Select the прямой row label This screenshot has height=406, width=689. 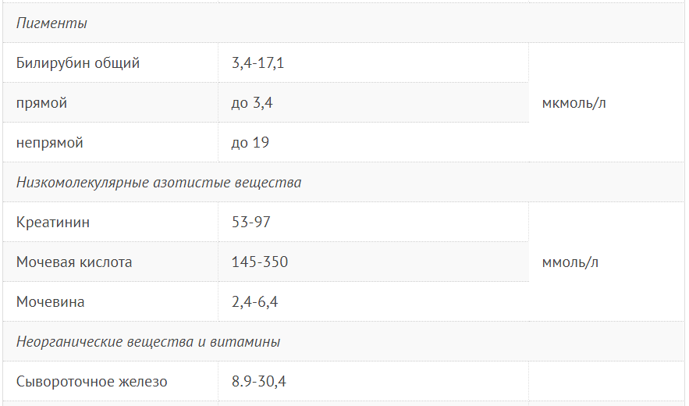pos(41,103)
